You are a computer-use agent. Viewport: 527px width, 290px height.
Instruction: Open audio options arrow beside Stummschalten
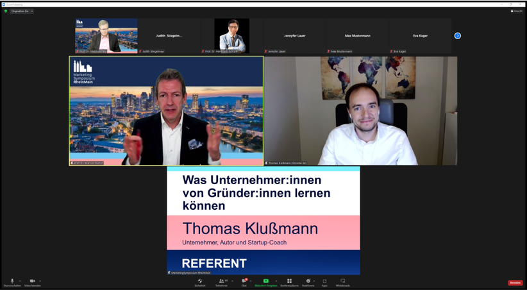pos(20,280)
